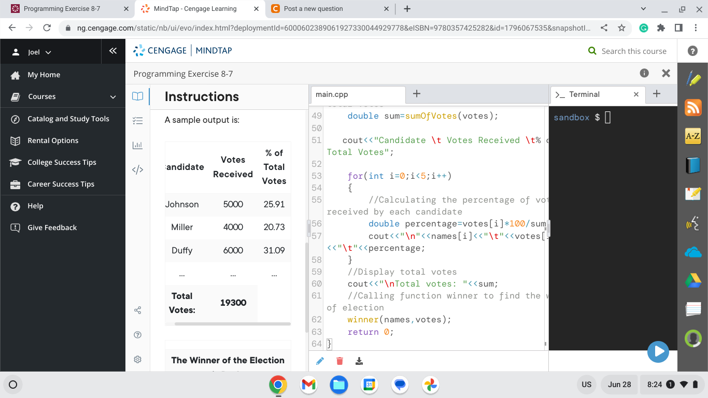Switch to MindTap - Cengage Learning browser tab
Image resolution: width=708 pixels, height=398 pixels.
pyautogui.click(x=200, y=9)
